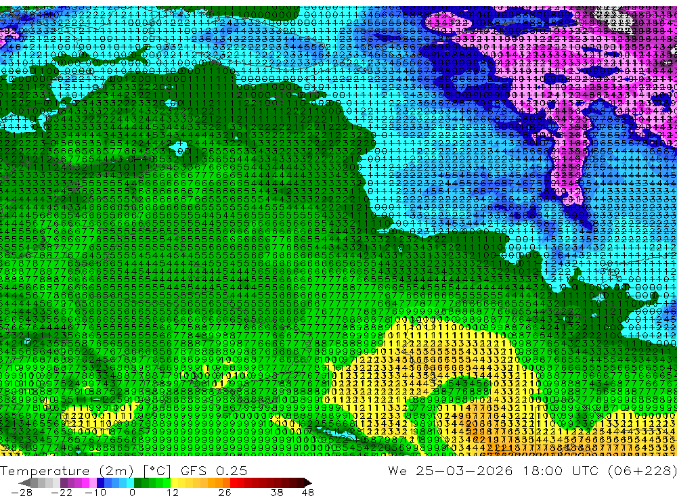Click the darkest green segment of the legend
677x496 pixels.
(137, 482)
